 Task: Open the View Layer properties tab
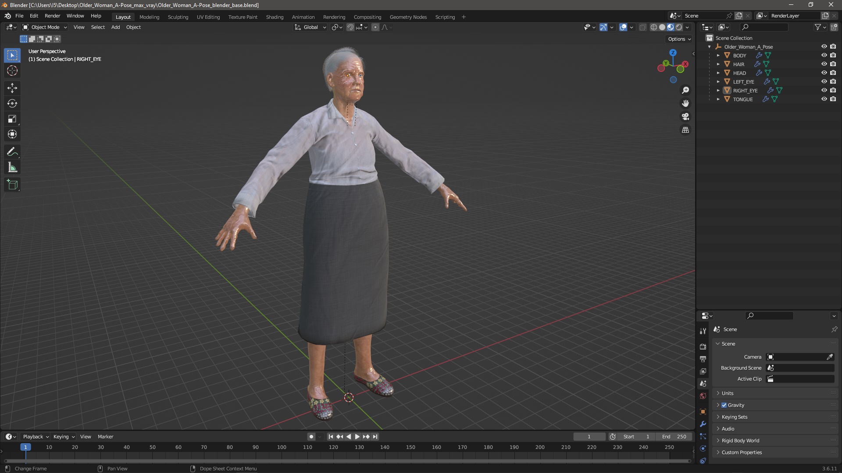tap(703, 371)
